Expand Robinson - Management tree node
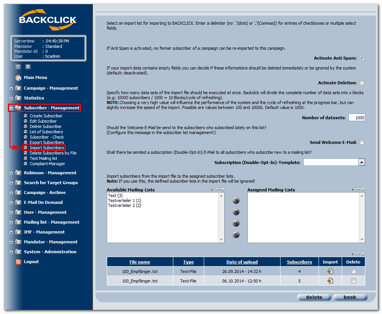The width and height of the screenshot is (382, 314). [11, 173]
